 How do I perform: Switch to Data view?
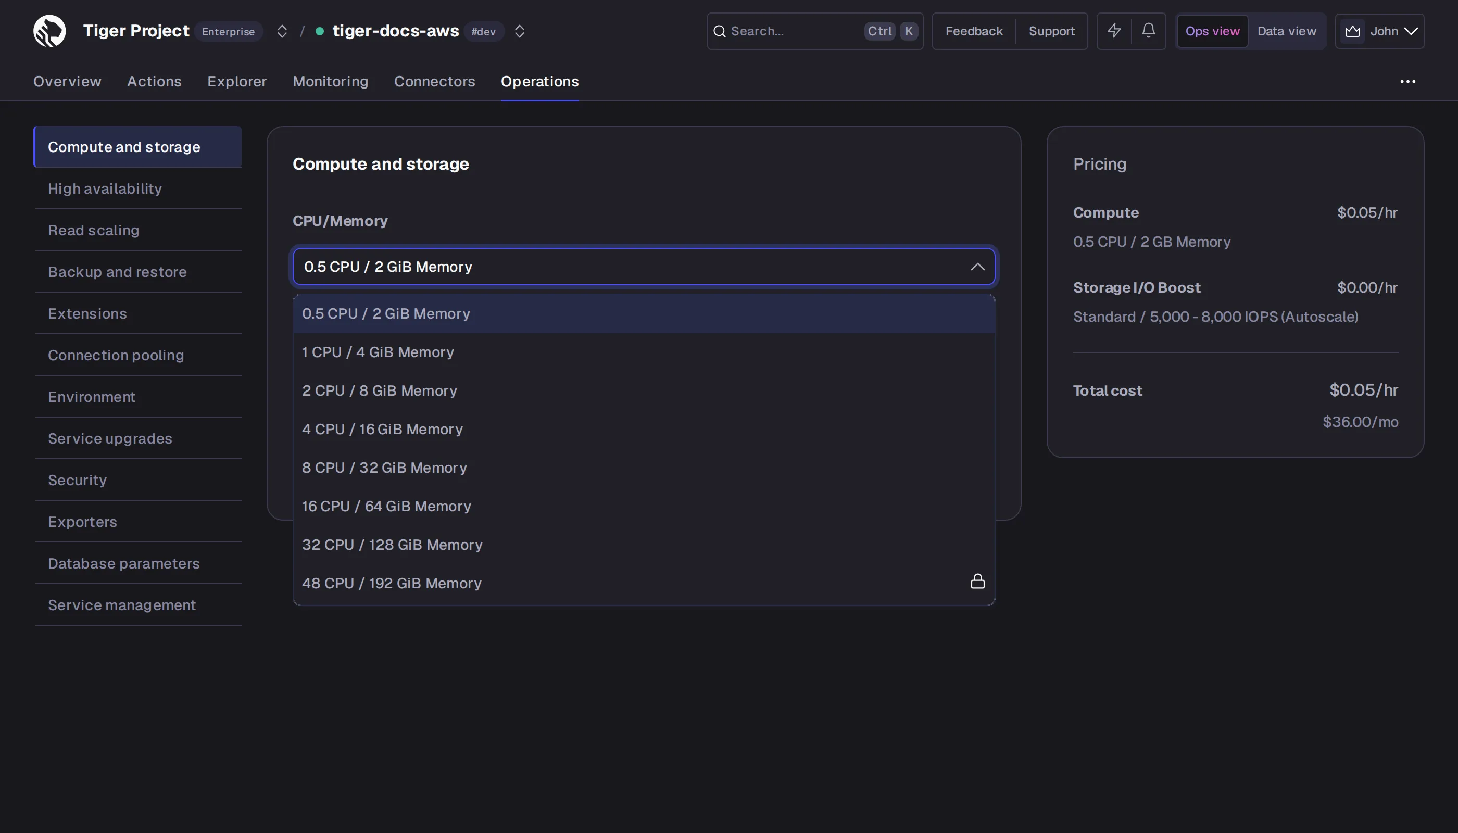[x=1286, y=31]
